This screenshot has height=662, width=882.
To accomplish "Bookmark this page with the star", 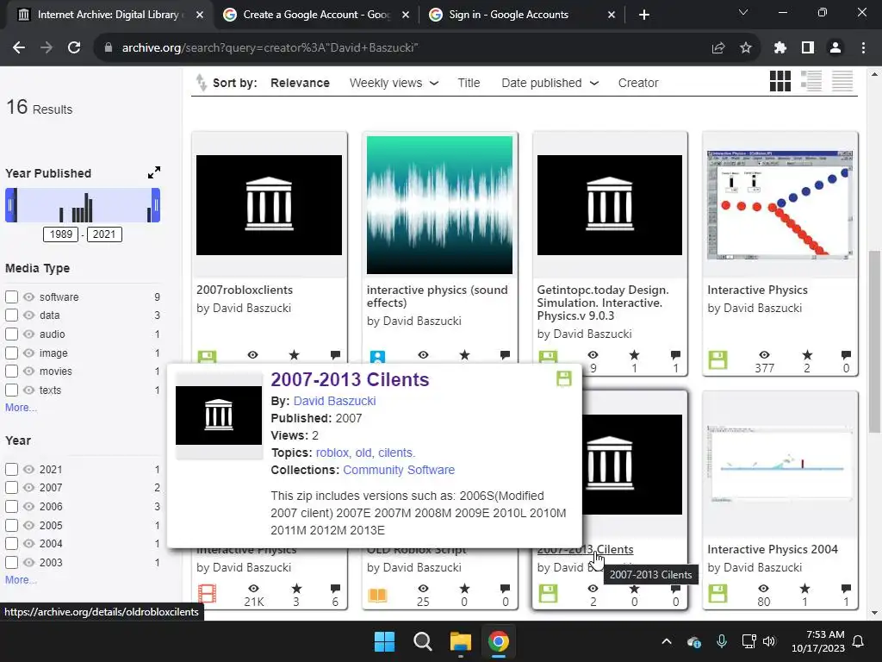I will [745, 48].
